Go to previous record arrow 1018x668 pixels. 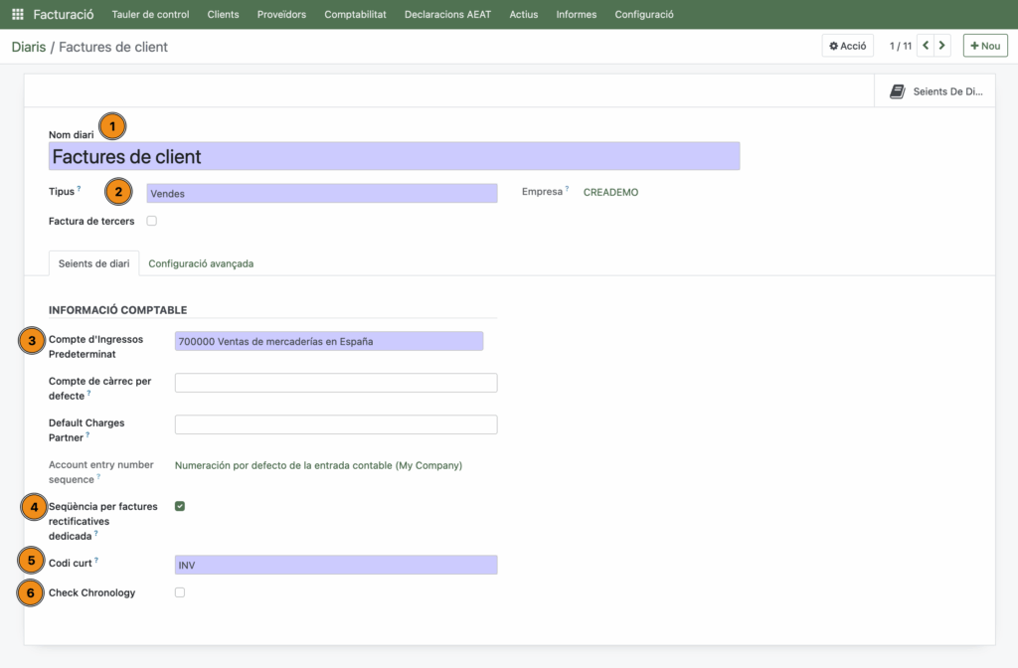click(x=926, y=46)
